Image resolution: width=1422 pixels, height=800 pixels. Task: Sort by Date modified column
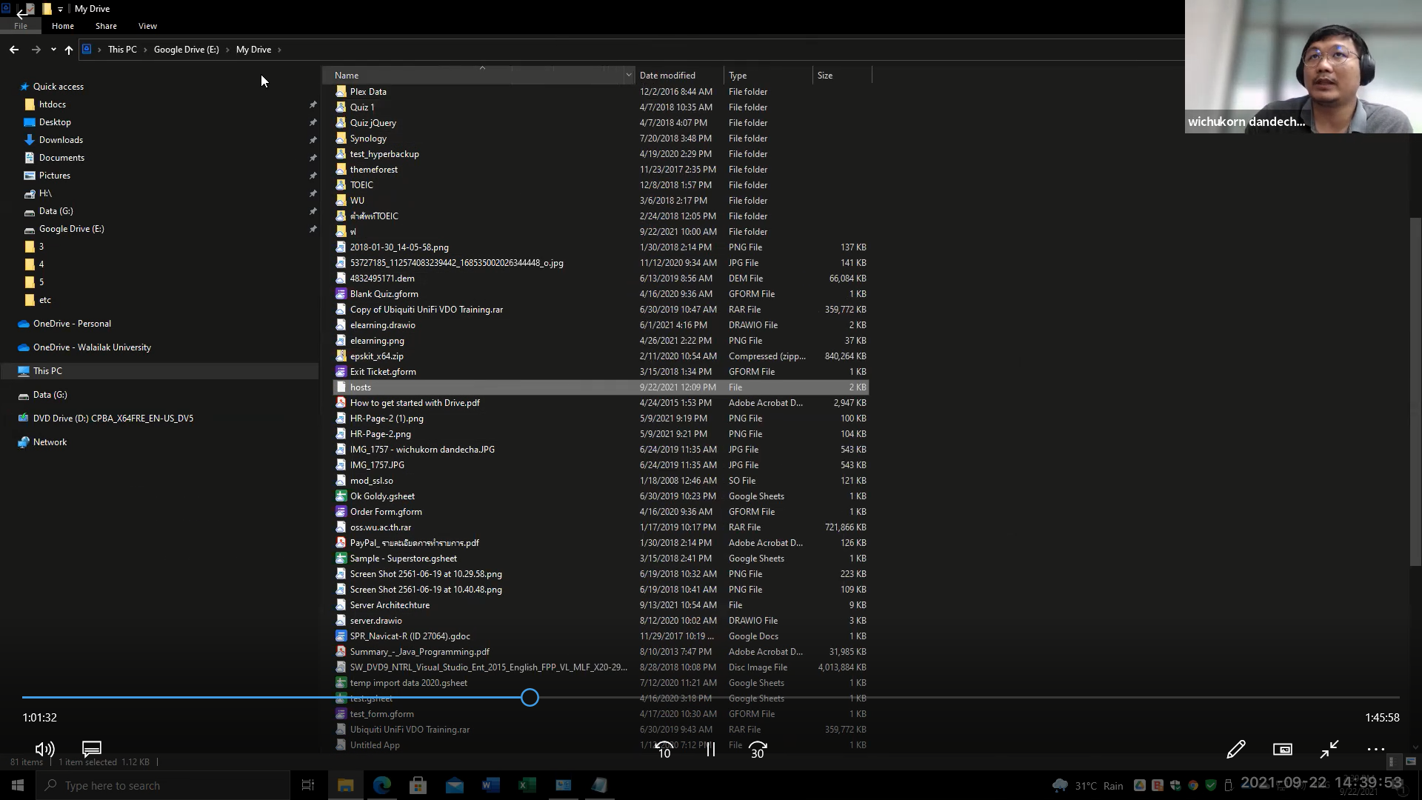[667, 76]
